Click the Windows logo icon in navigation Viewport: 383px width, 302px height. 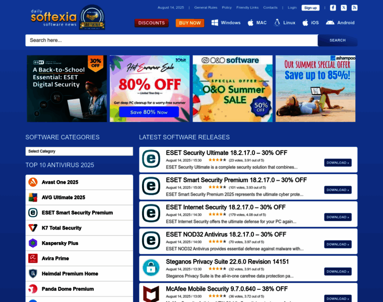pos(215,23)
